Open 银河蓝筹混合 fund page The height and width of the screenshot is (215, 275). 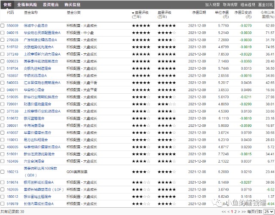coord(34,119)
